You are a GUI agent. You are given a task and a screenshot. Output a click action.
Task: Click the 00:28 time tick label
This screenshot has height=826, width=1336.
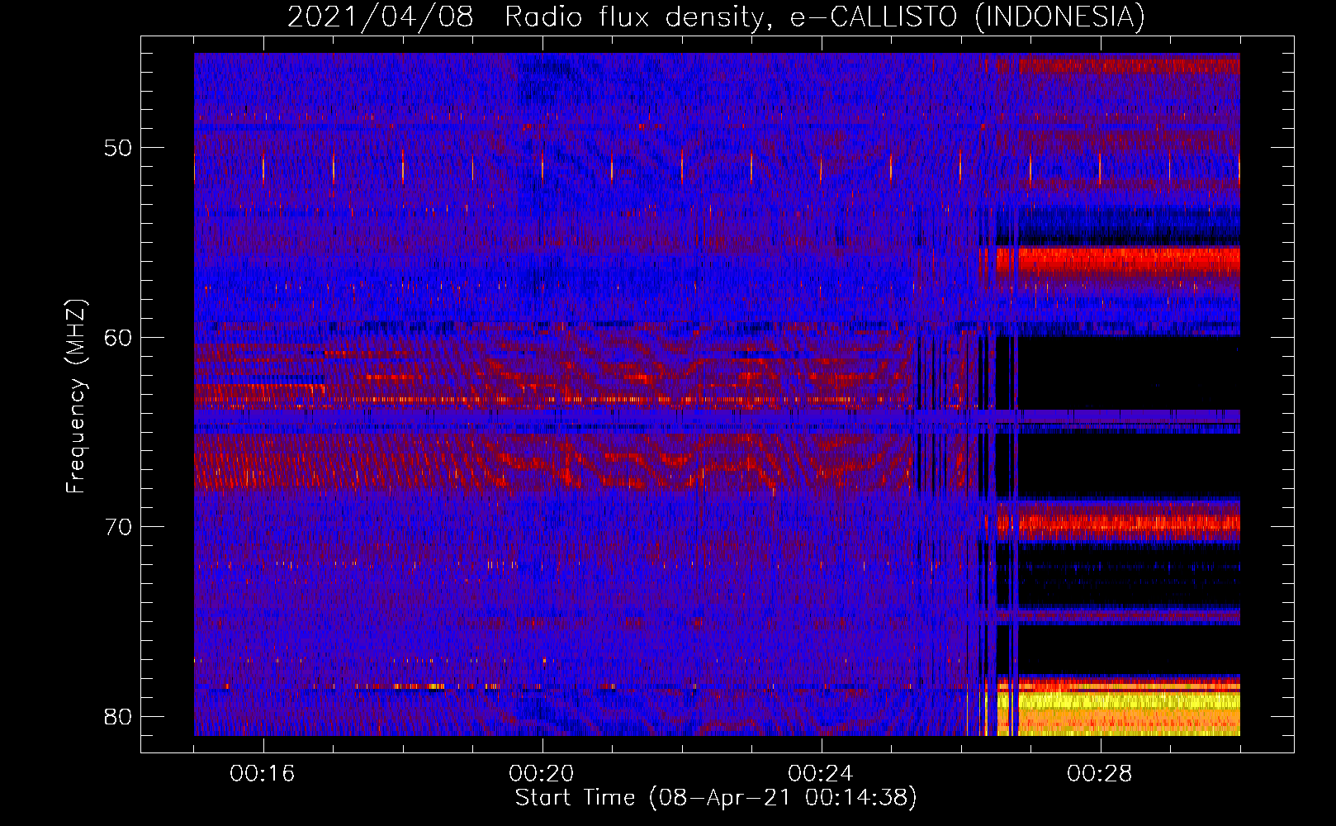point(1100,774)
